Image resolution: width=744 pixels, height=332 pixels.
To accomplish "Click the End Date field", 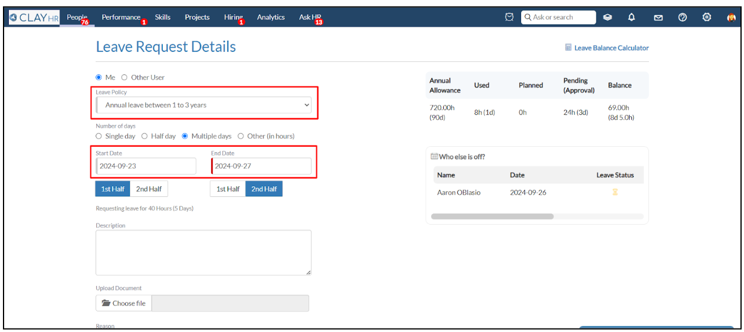I will (261, 166).
